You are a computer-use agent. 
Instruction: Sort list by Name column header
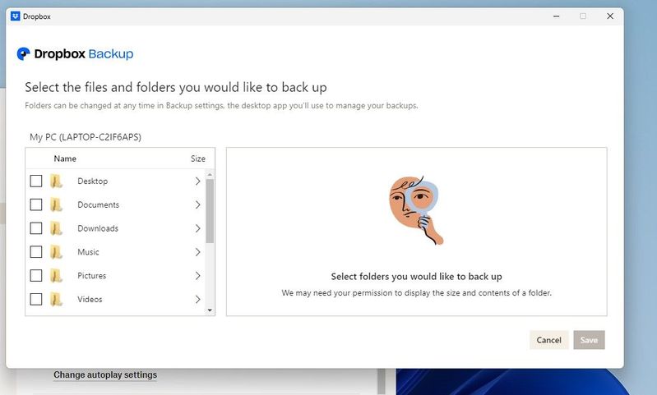65,158
